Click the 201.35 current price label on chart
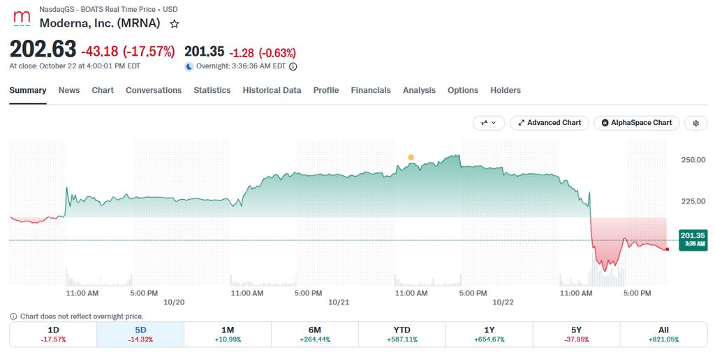Image resolution: width=715 pixels, height=352 pixels. pos(693,240)
